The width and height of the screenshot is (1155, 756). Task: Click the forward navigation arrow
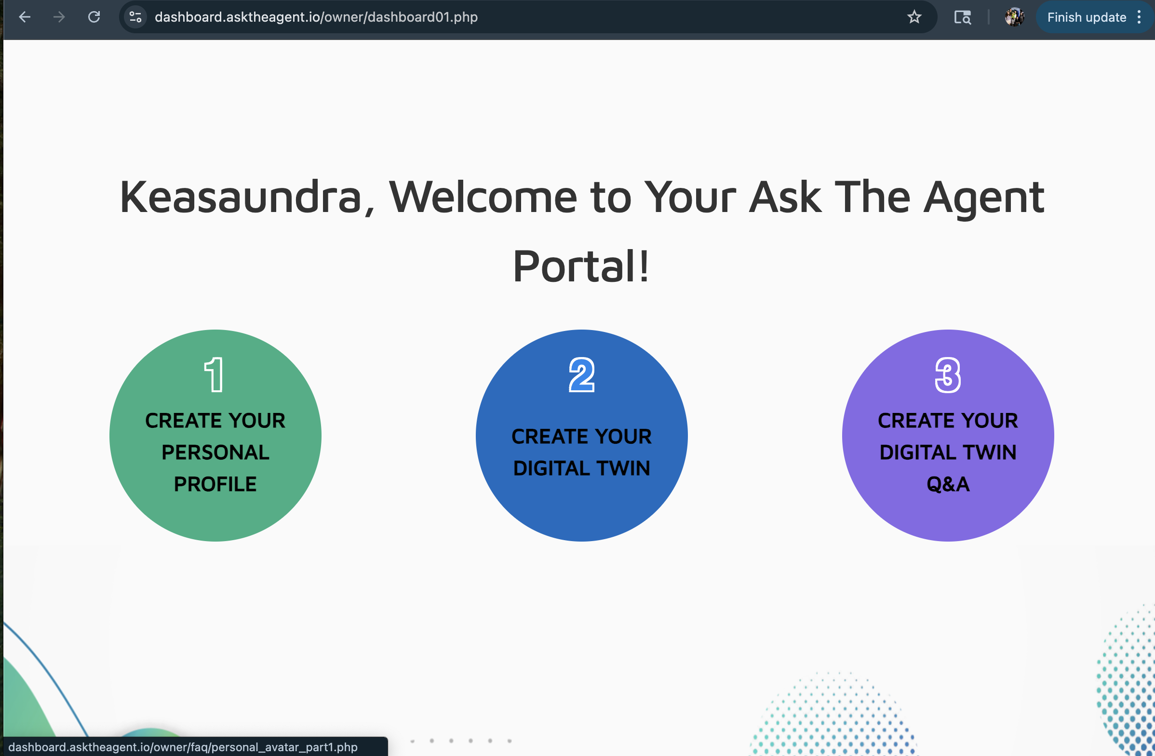[59, 17]
